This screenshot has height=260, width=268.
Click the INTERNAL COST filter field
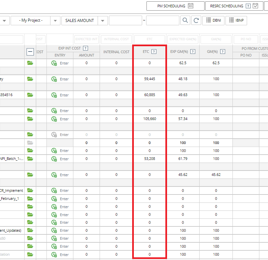[x=116, y=39]
